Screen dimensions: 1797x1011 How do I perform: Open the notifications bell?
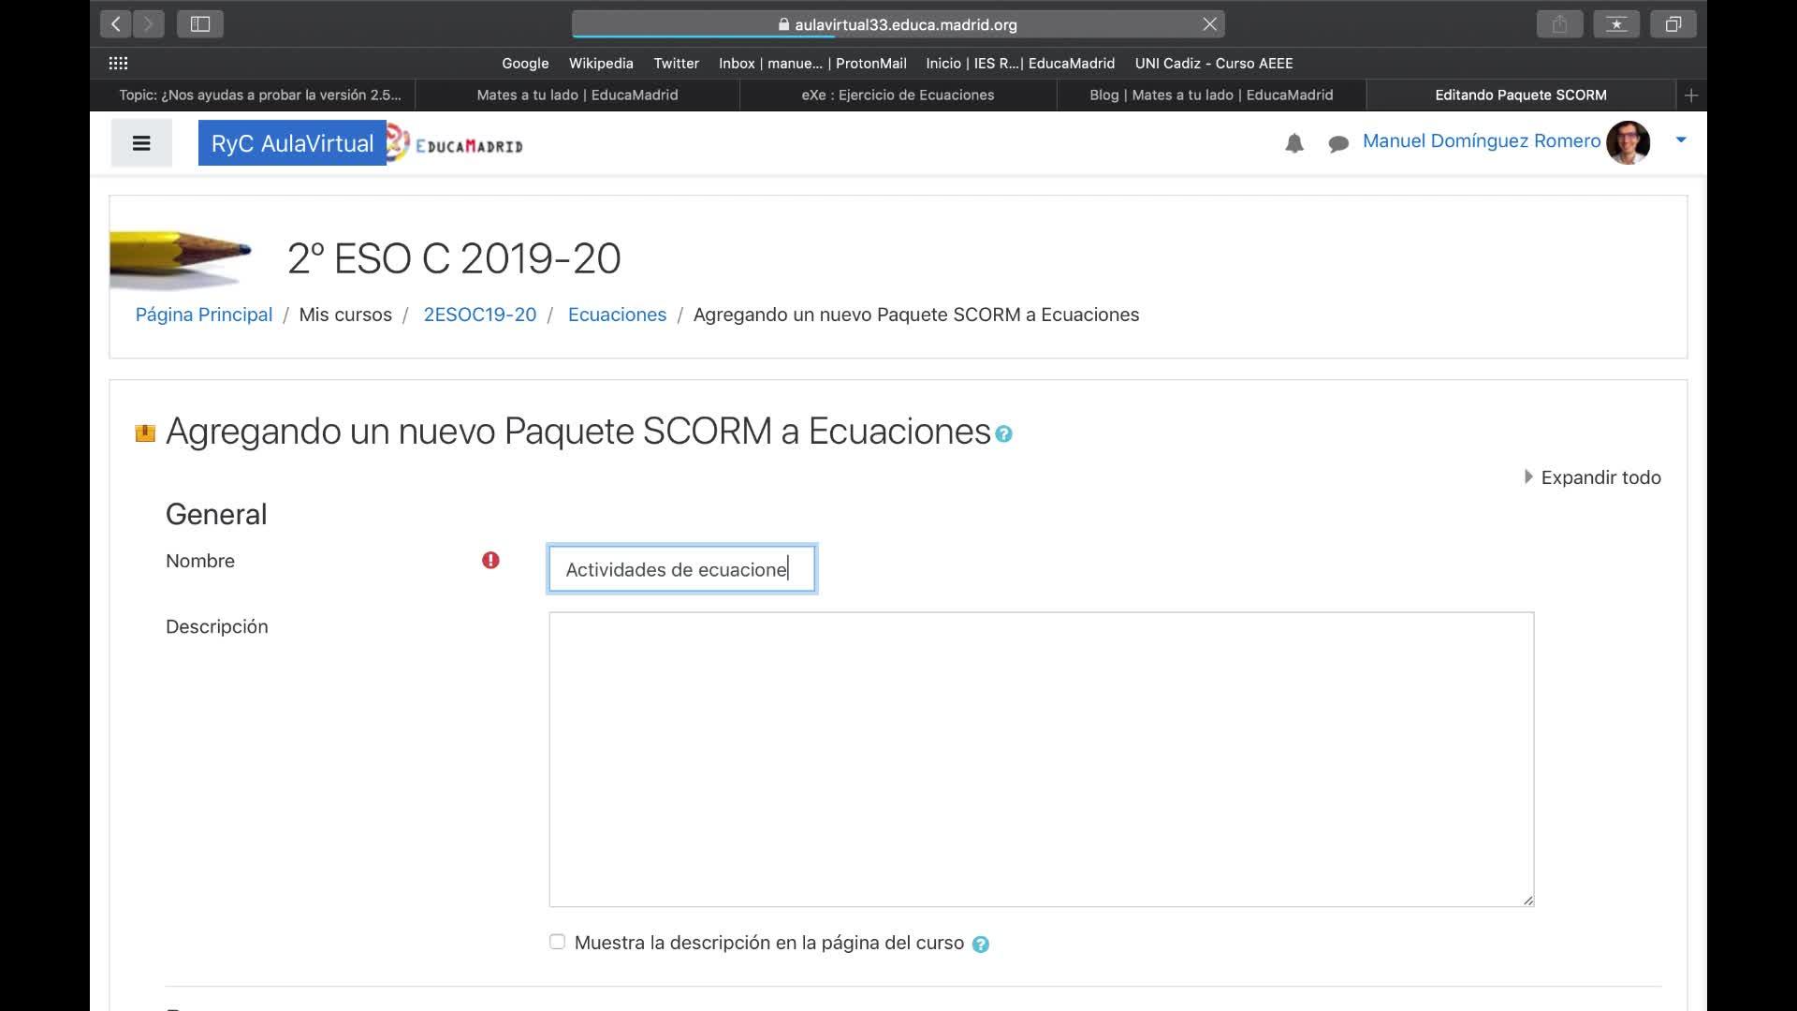pos(1293,143)
